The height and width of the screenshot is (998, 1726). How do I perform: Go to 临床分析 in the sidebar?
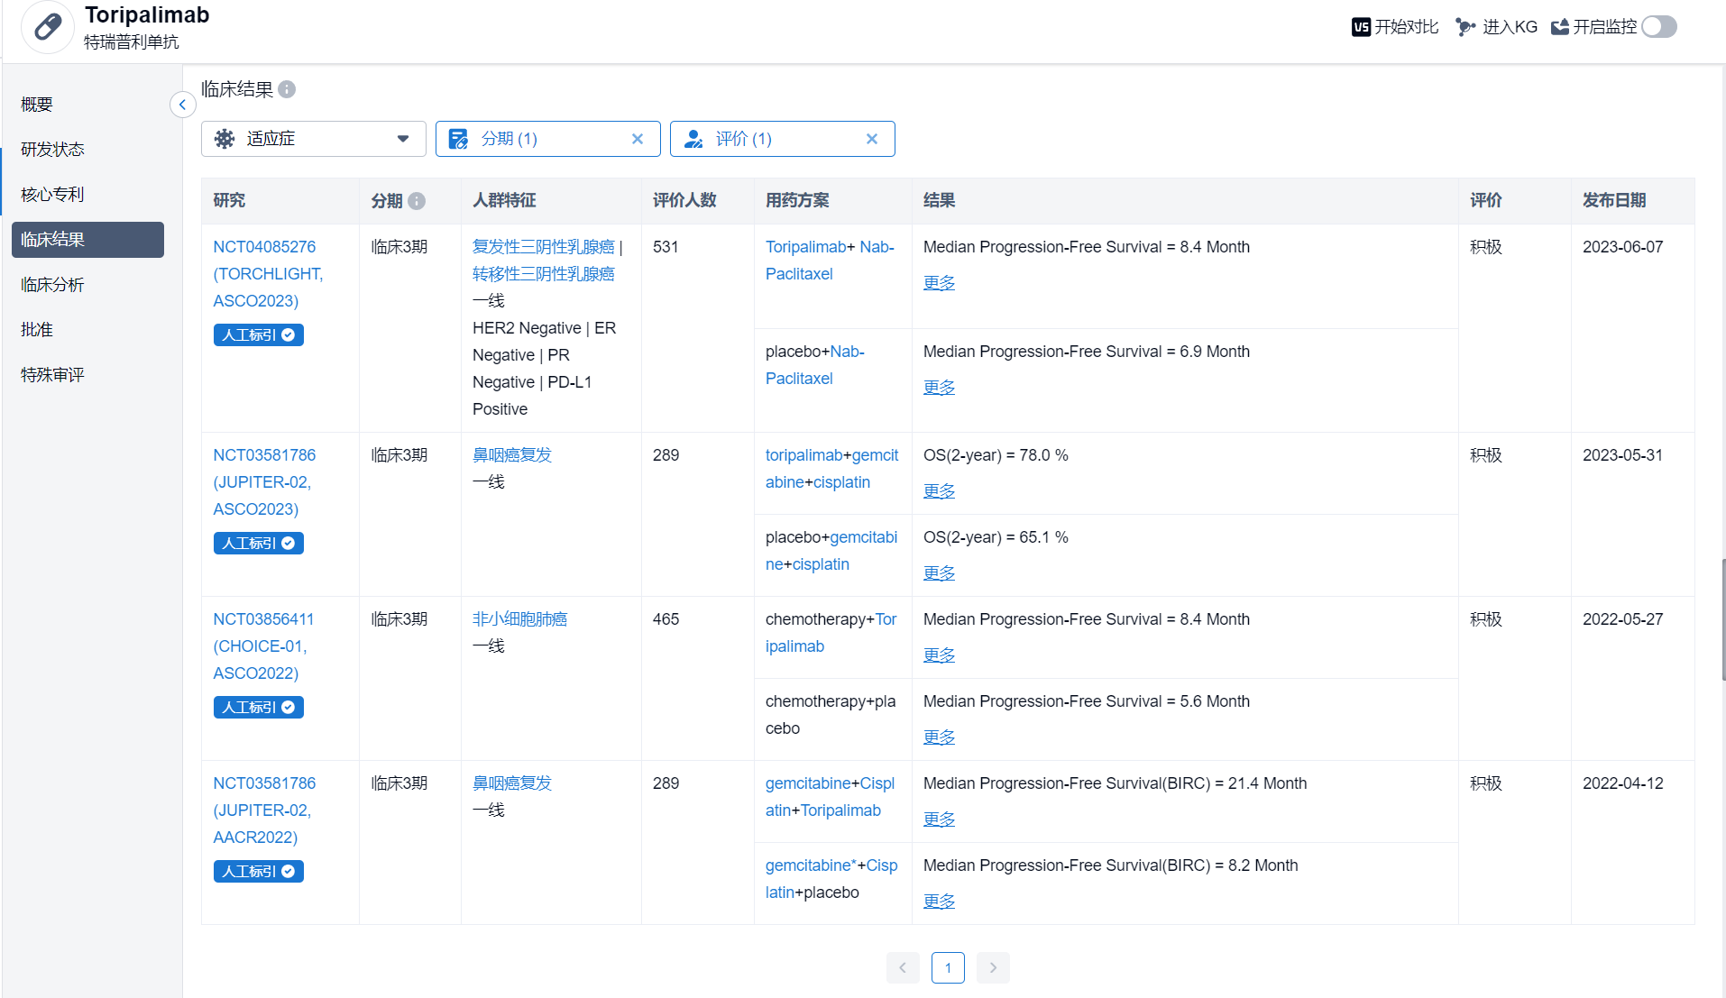pos(52,285)
